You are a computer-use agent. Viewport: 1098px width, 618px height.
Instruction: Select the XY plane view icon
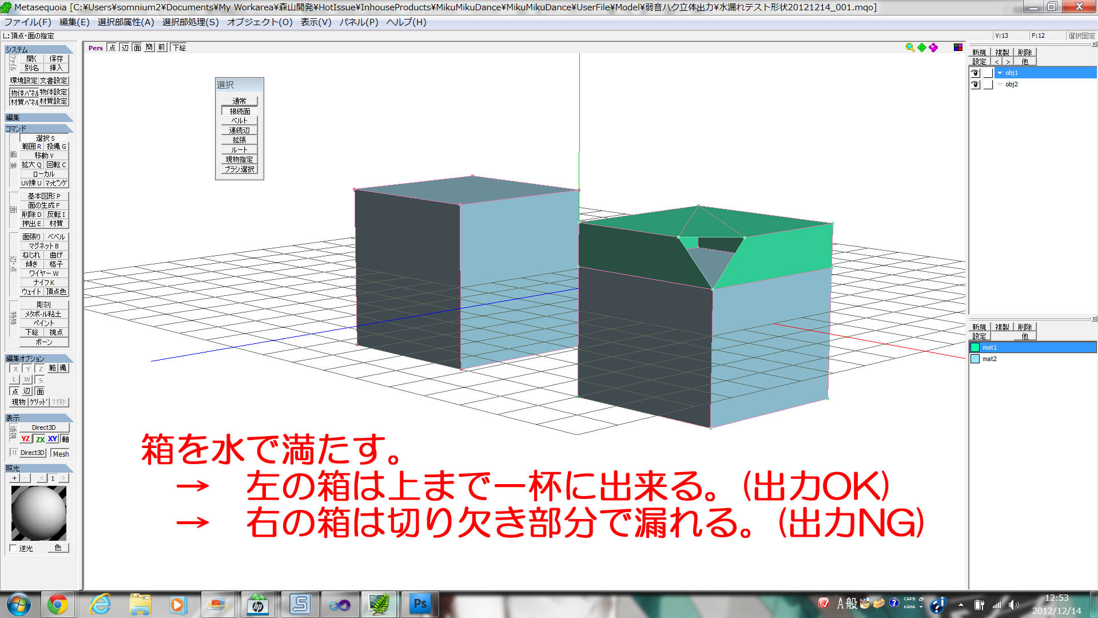pos(53,439)
